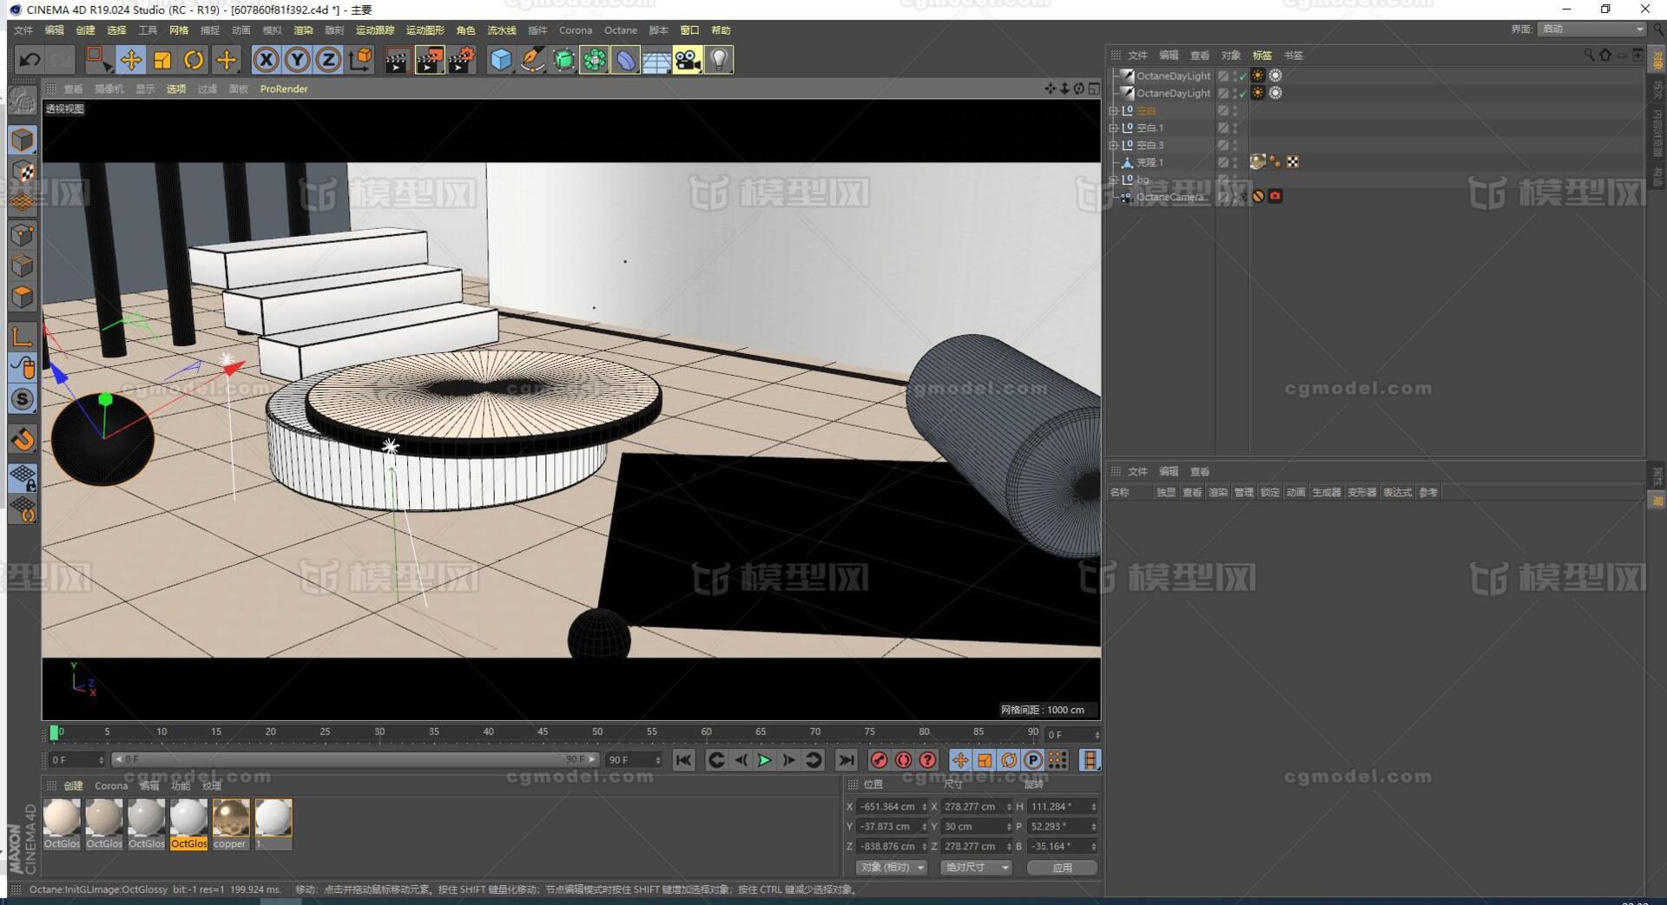Open the Octane menu
This screenshot has height=905, width=1667.
pyautogui.click(x=621, y=30)
